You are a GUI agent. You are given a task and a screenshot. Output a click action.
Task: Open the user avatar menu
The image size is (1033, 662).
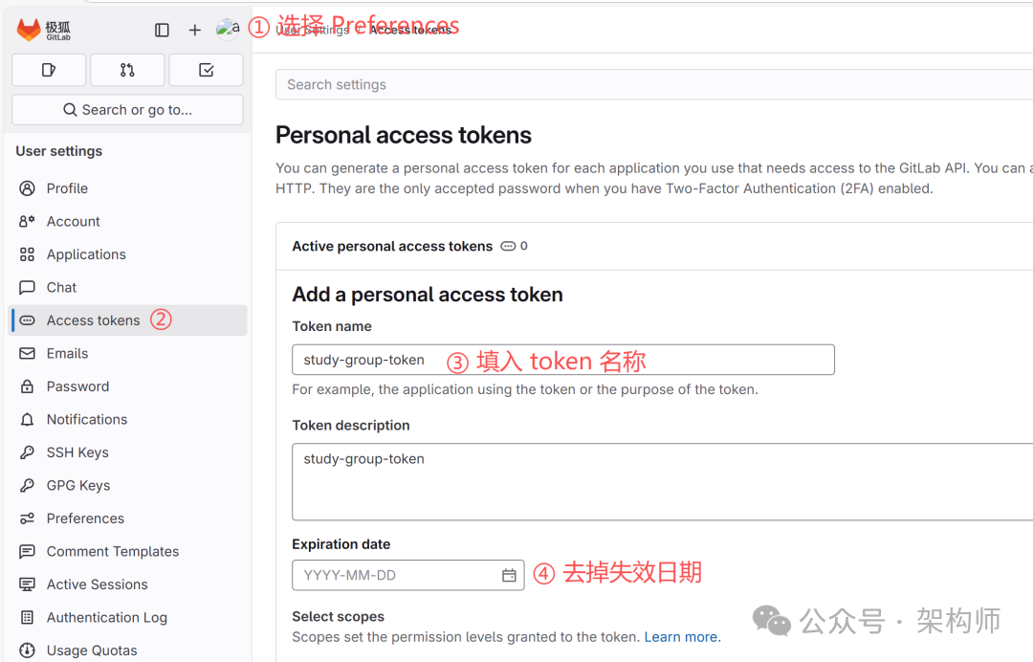click(228, 30)
